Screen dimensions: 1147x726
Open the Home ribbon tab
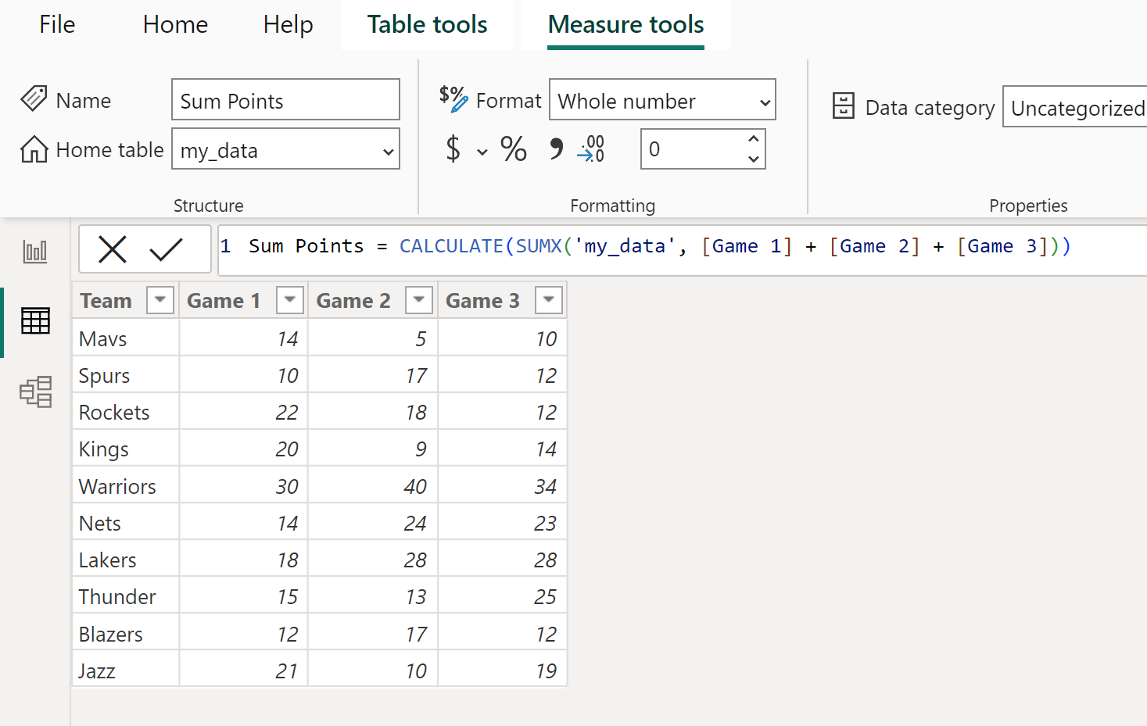click(175, 24)
